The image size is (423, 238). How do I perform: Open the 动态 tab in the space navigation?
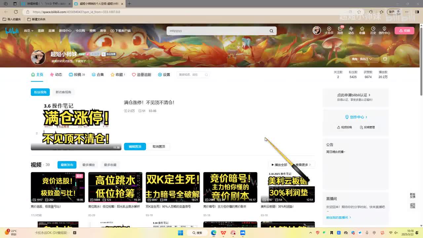tap(56, 75)
